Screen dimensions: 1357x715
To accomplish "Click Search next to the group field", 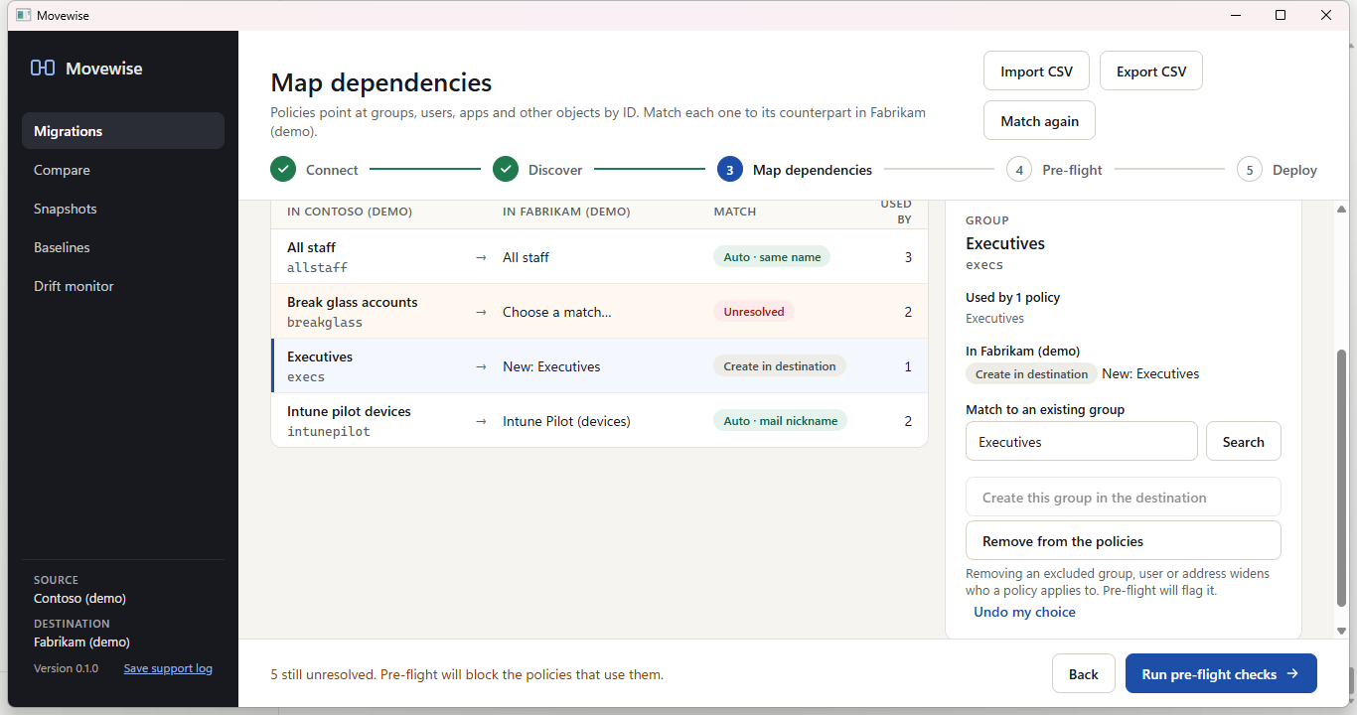I will [x=1243, y=442].
